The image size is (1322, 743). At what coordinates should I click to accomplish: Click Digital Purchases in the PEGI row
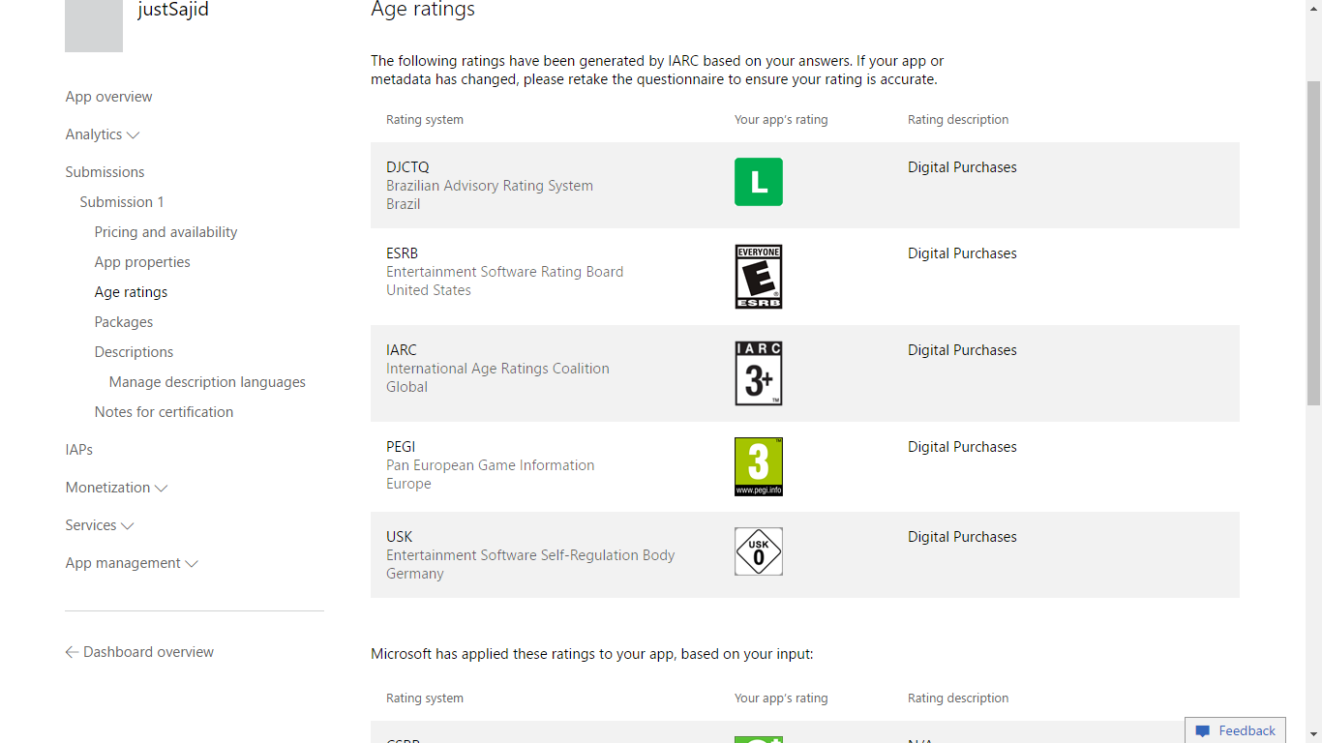pos(962,447)
